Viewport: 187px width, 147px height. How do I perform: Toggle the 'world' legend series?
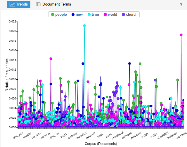pyautogui.click(x=110, y=15)
